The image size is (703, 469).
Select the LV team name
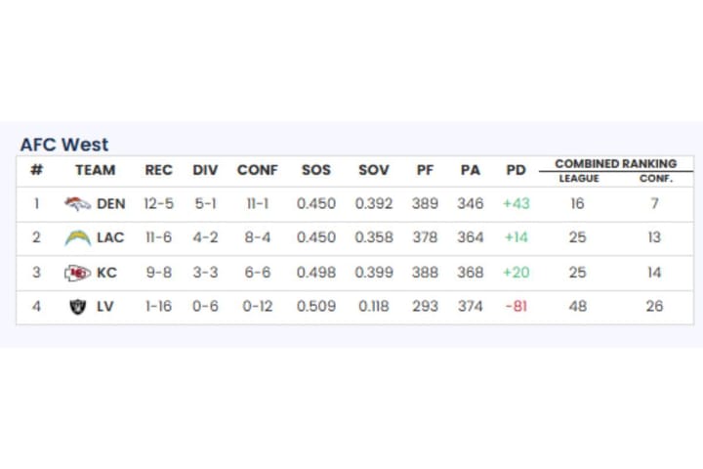(105, 307)
